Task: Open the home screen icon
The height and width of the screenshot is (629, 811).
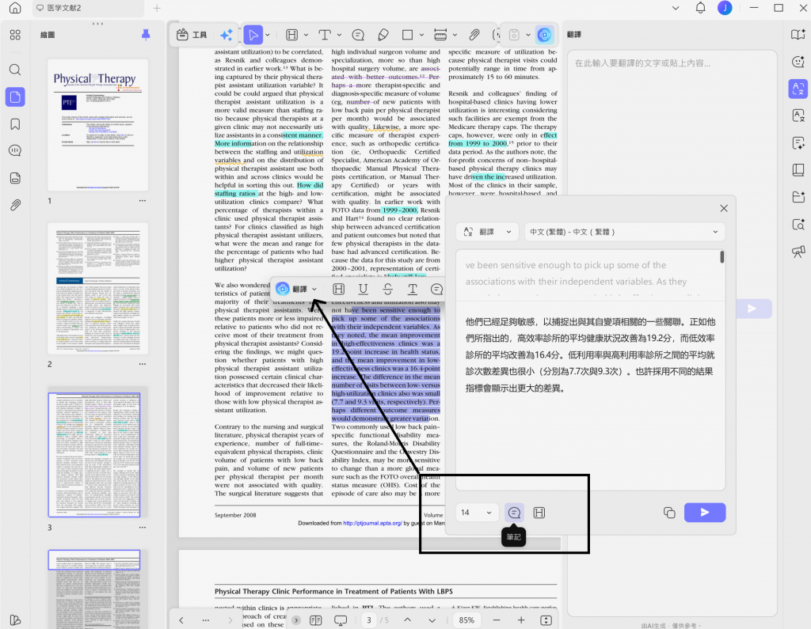Action: pos(15,8)
